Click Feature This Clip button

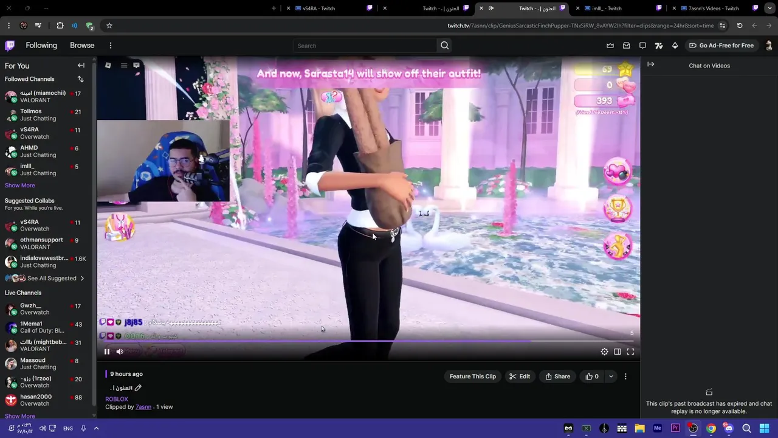pyautogui.click(x=473, y=377)
